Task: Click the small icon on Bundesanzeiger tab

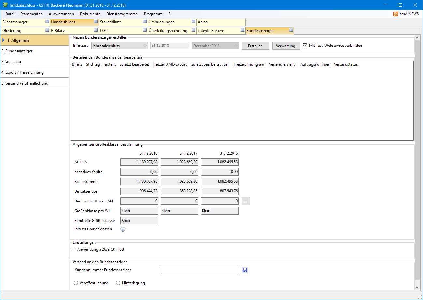Action: pos(291,30)
